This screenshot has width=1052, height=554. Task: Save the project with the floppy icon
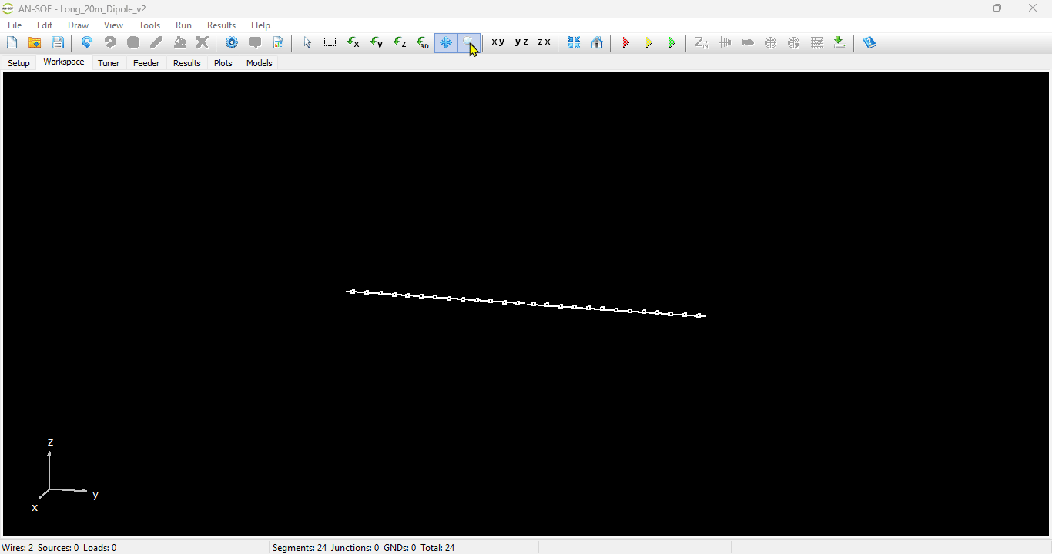point(58,43)
